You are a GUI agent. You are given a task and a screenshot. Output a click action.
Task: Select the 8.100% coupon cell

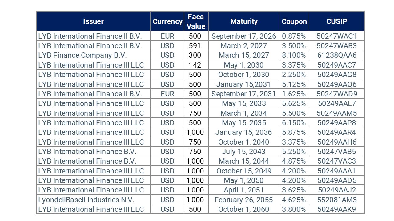[x=294, y=55]
